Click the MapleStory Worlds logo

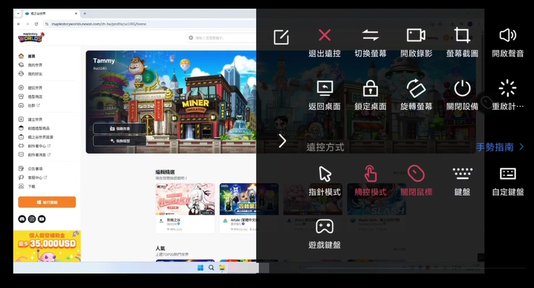(x=31, y=37)
